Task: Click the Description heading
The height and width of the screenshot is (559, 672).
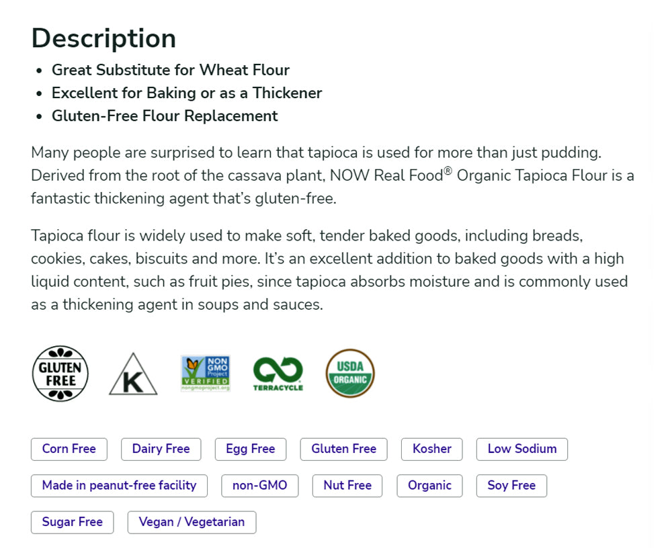Action: [x=104, y=38]
